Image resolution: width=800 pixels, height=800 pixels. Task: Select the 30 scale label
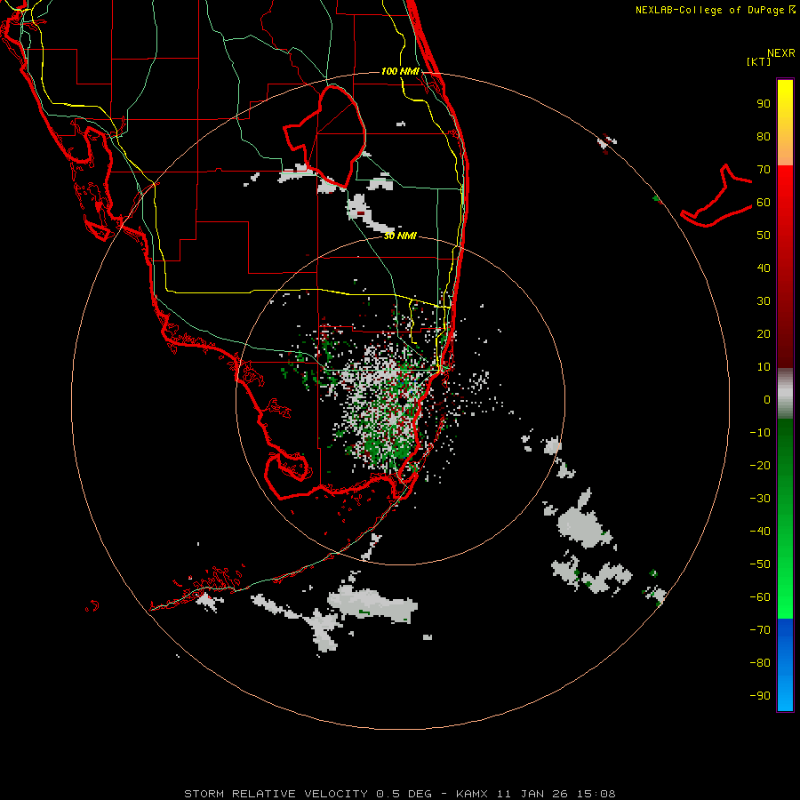coord(764,301)
